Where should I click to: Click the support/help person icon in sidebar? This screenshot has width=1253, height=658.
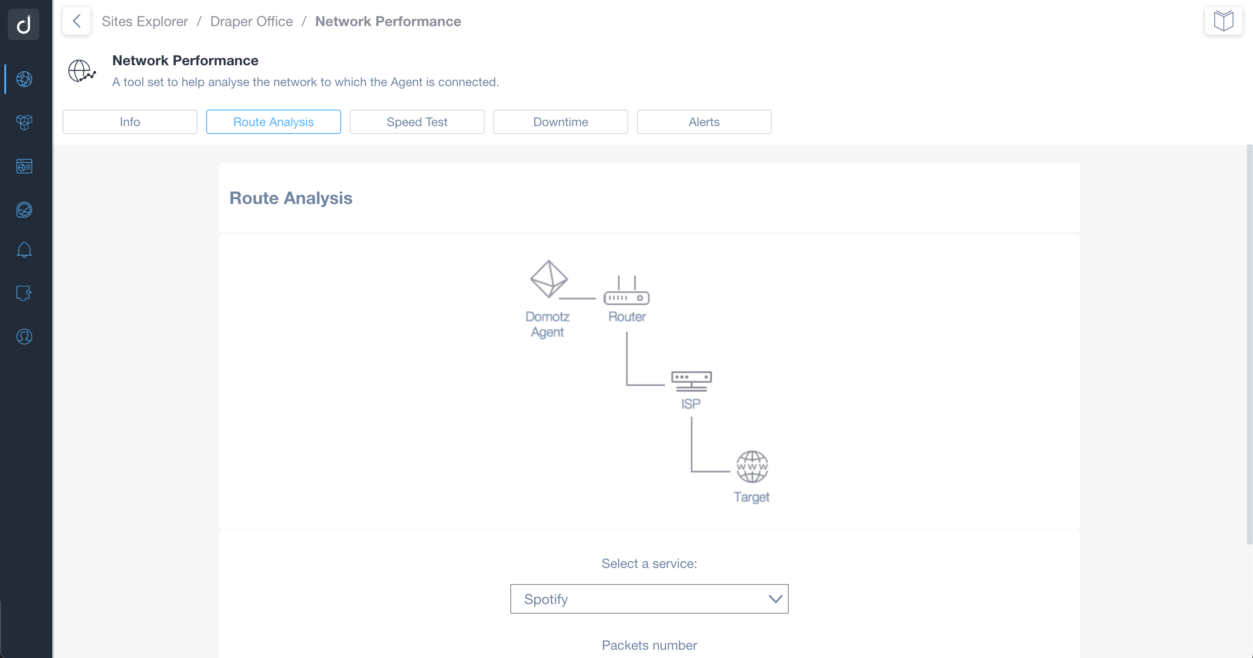pyautogui.click(x=24, y=337)
